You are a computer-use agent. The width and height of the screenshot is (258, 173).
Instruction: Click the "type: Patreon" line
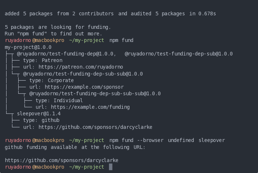[42, 60]
